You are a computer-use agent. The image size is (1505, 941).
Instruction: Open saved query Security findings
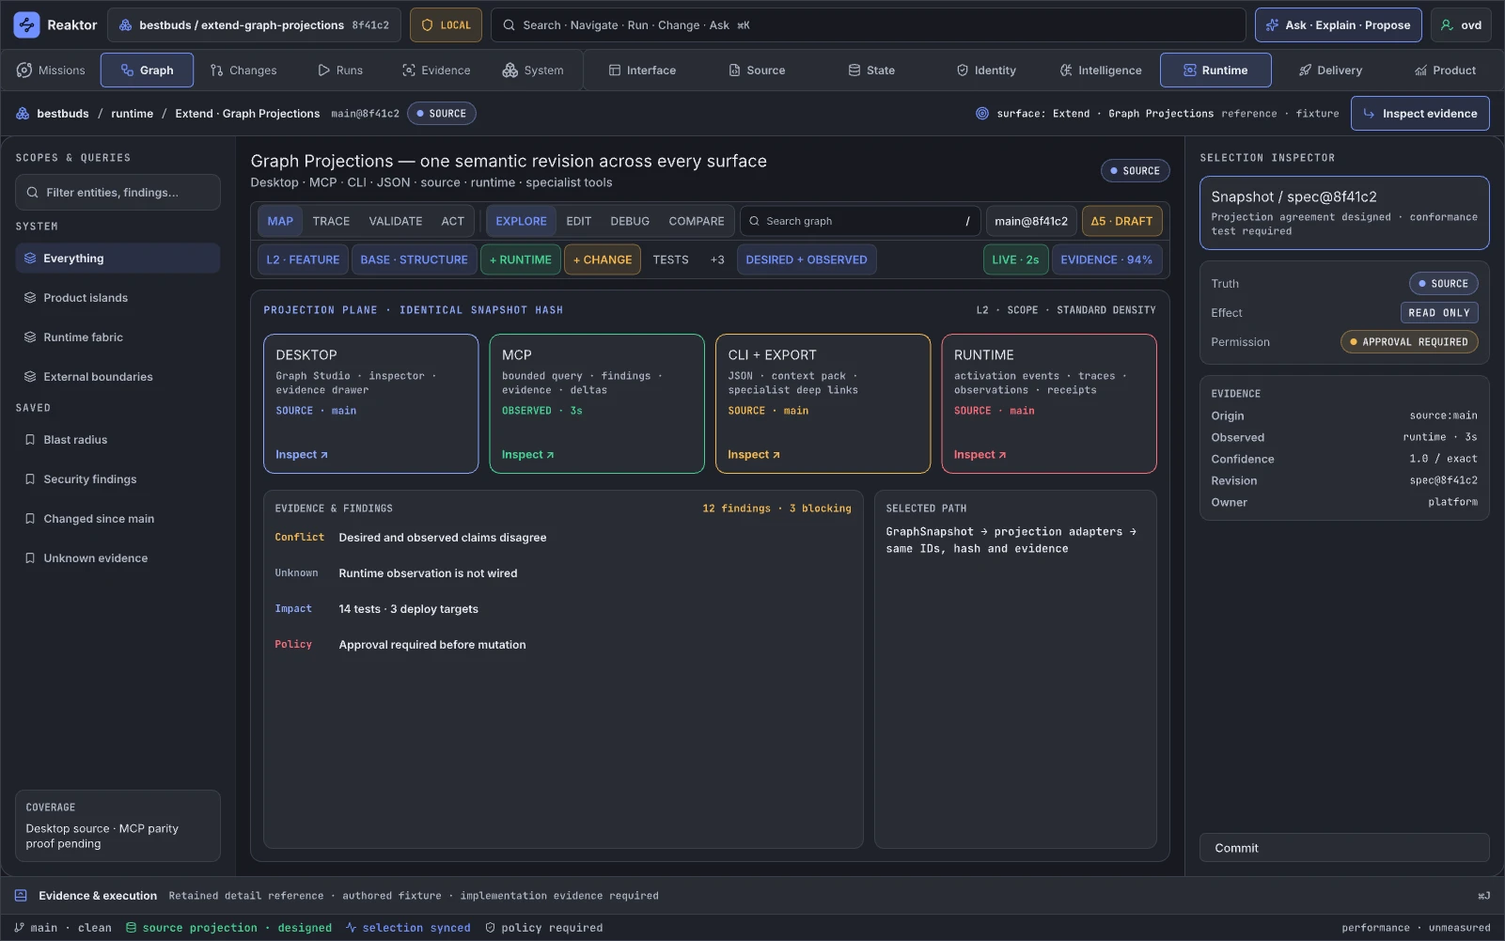[x=118, y=479]
